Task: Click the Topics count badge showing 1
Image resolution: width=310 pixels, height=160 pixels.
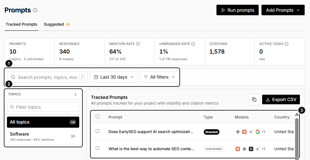Action: click(x=75, y=94)
